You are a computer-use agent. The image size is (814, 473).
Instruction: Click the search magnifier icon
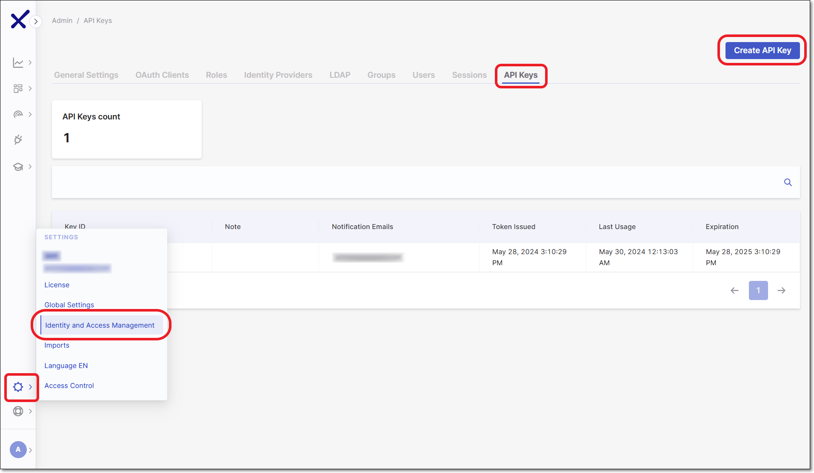(x=788, y=182)
